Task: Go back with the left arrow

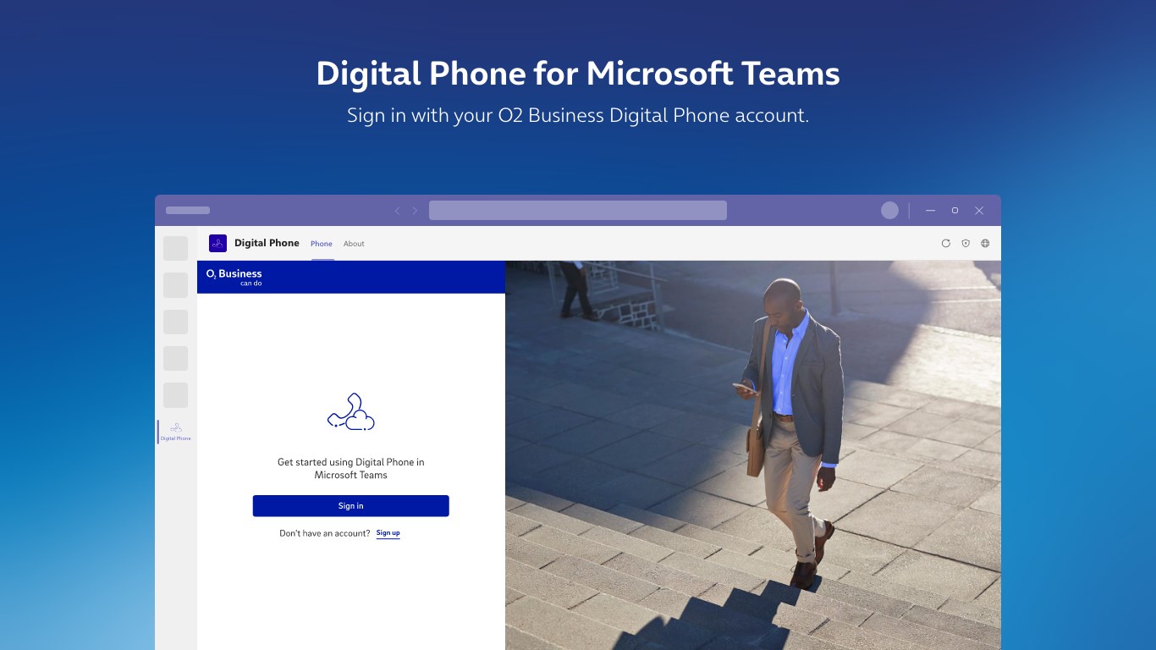Action: pos(397,211)
